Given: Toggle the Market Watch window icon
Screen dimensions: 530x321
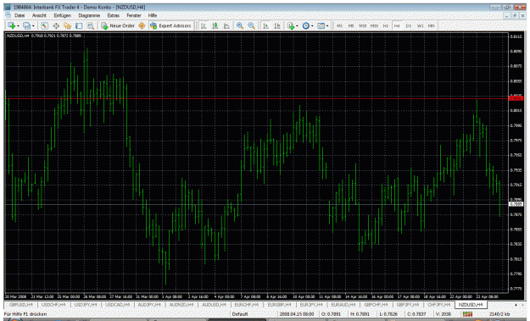Looking at the screenshot, I should (44, 25).
